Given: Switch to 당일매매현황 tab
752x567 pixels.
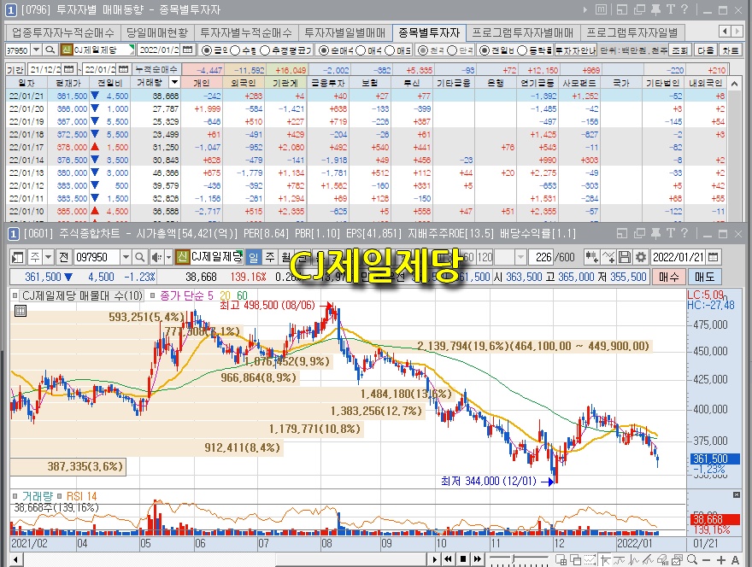Looking at the screenshot, I should (157, 32).
